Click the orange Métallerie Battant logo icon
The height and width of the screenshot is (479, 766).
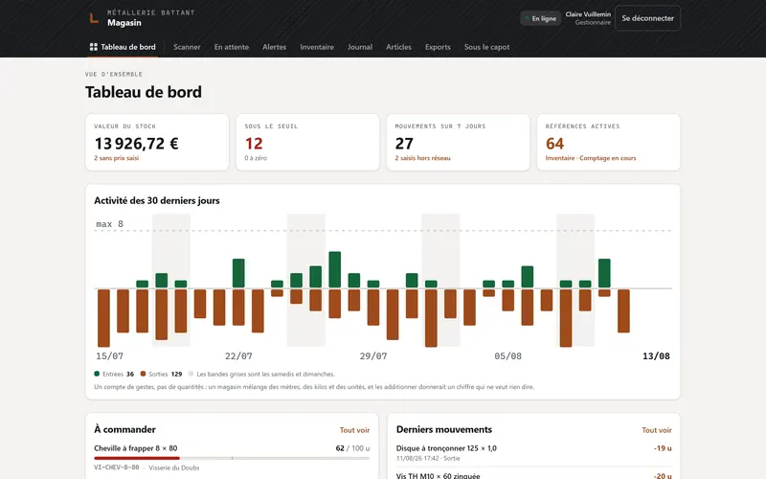pos(94,18)
